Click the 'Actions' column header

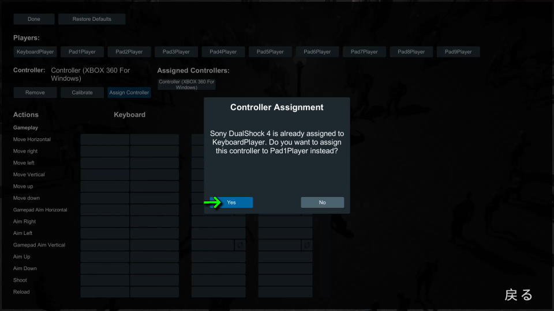coord(26,115)
